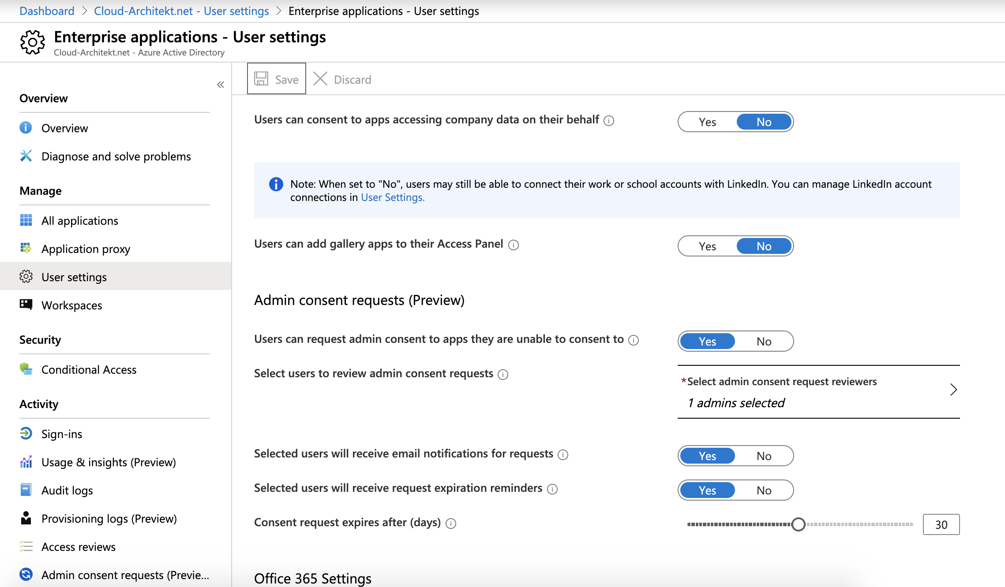
Task: Select No for users consent to apps
Action: (x=764, y=122)
